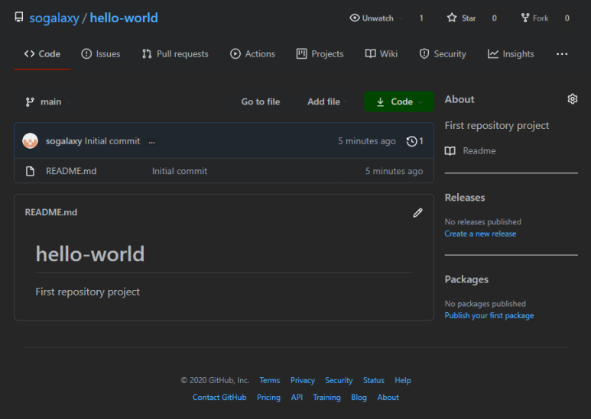Open the Contact GitHub footer link
This screenshot has height=419, width=591.
tap(219, 397)
